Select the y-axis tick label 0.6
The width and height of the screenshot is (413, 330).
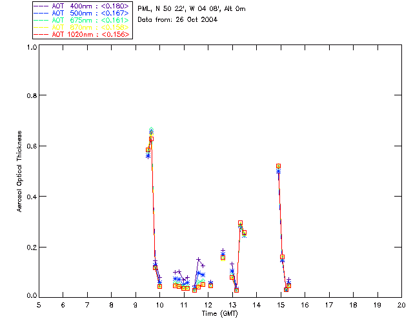point(31,146)
